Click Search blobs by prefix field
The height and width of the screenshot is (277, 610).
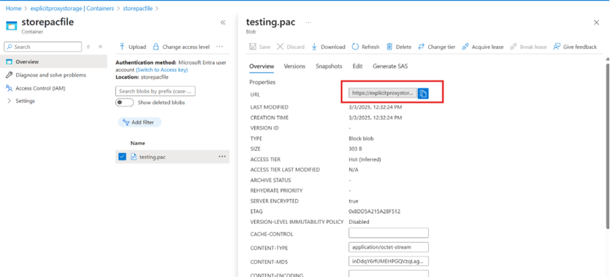coord(155,91)
